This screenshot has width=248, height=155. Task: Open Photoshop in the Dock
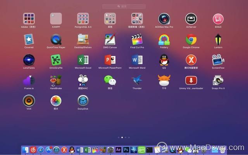[x=126, y=150]
